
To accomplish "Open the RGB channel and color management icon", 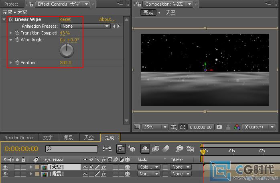I will coord(237,127).
